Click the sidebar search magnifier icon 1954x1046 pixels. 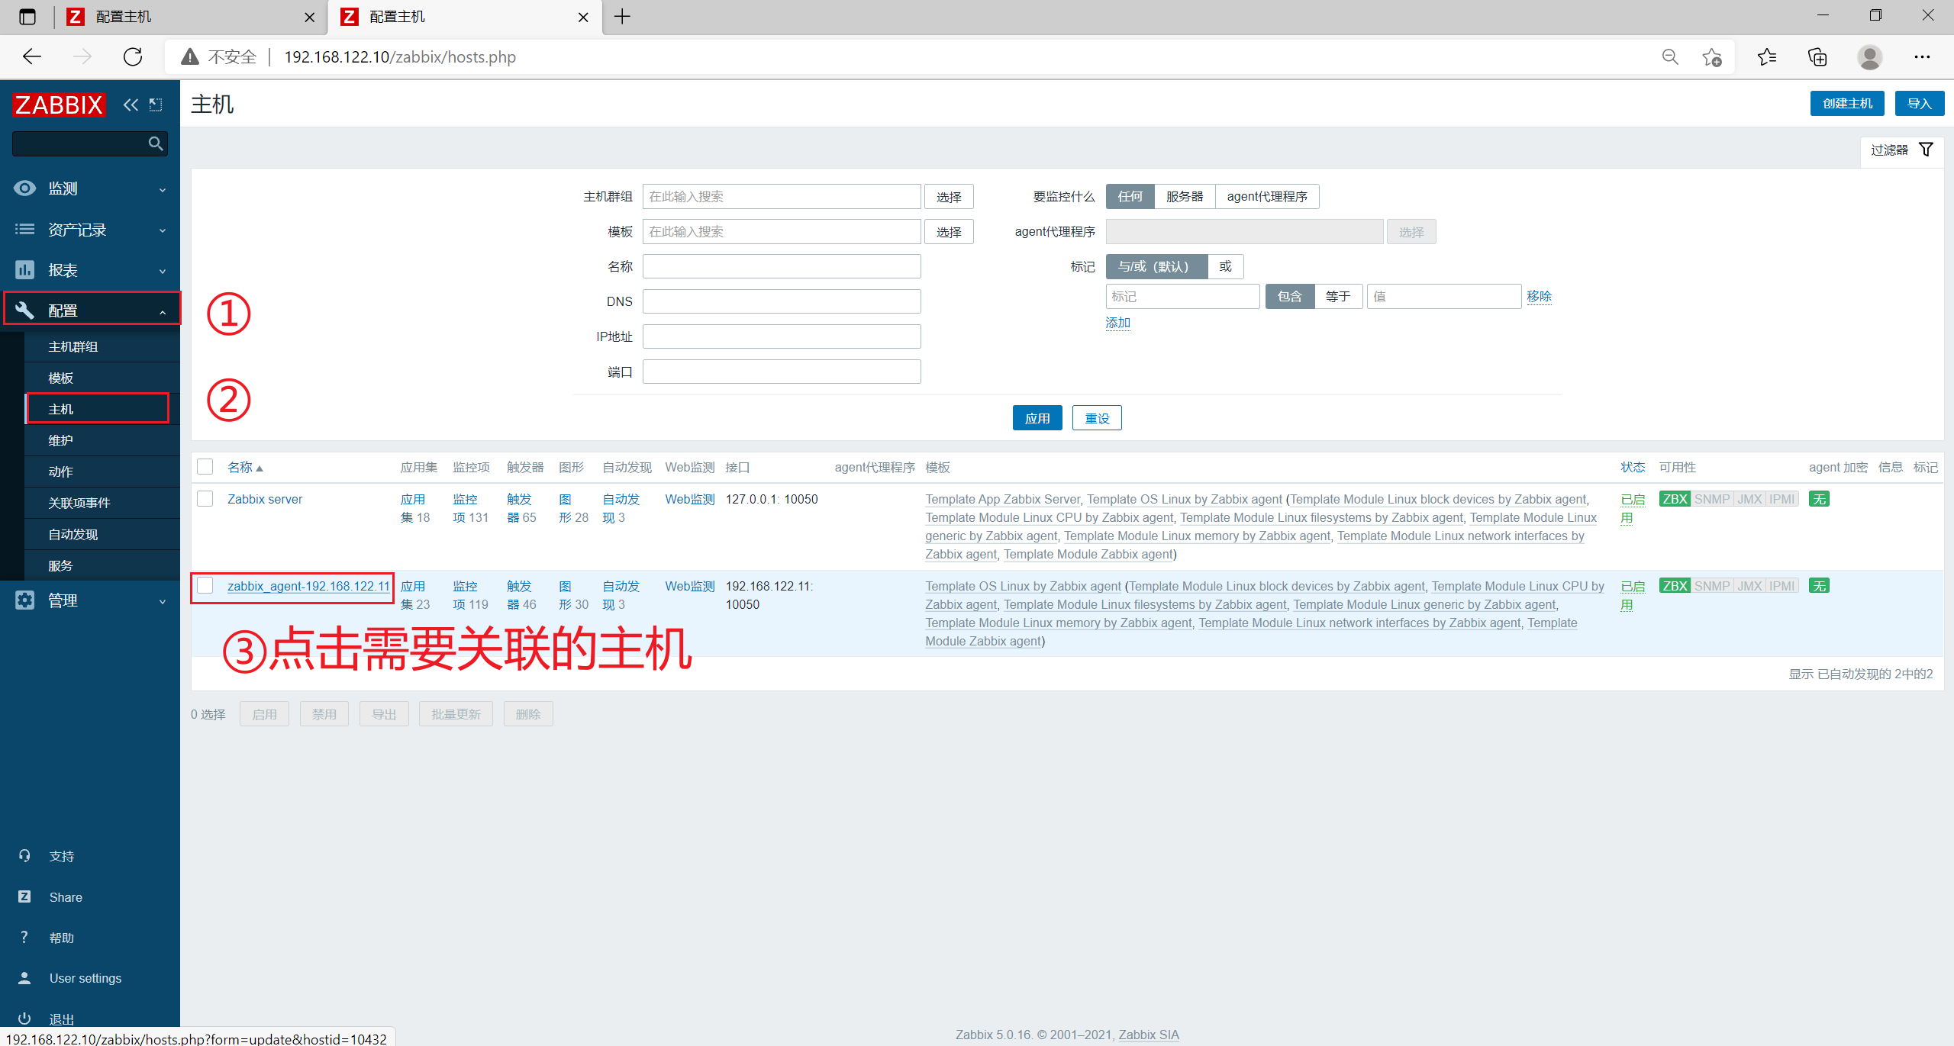[x=156, y=143]
